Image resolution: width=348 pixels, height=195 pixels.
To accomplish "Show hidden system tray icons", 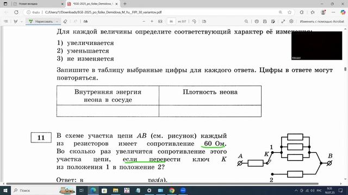I will click(296, 190).
